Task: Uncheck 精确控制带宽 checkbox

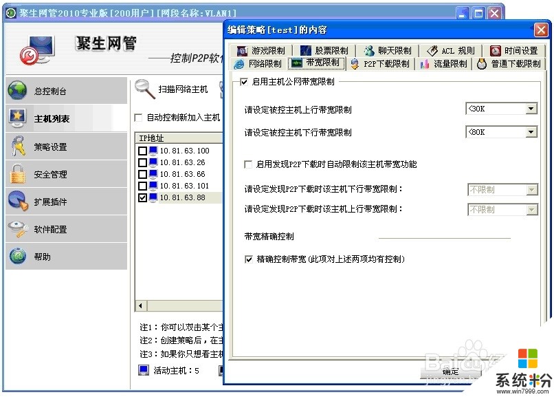Action: pos(249,259)
